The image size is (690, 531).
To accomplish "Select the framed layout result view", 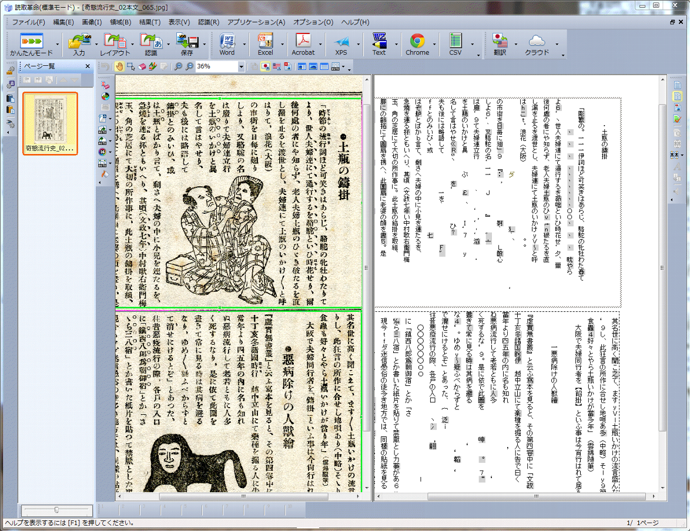I will pyautogui.click(x=677, y=96).
